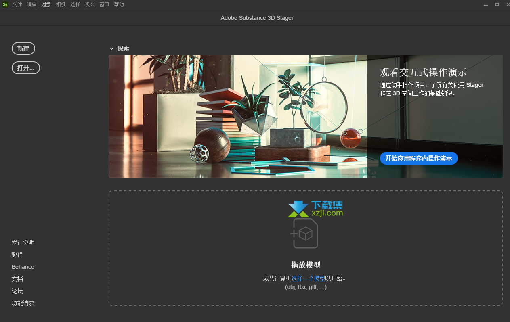The height and width of the screenshot is (322, 510).
Task: Open the 视图 menu
Action: click(90, 5)
